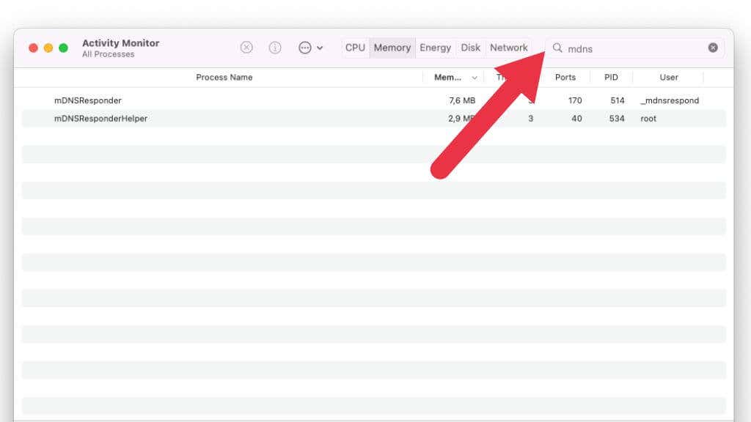This screenshot has width=751, height=422.
Task: Sort by Ports column
Action: pos(565,77)
